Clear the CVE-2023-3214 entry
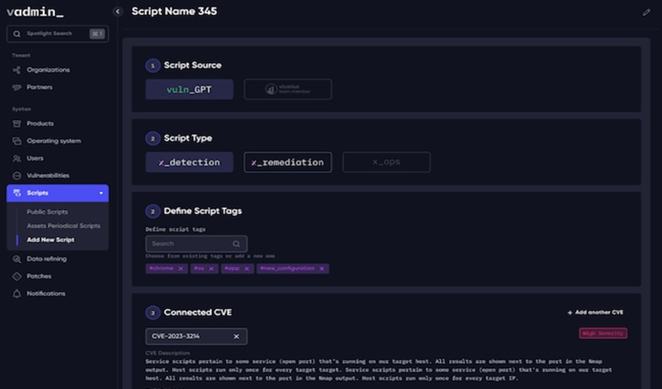The width and height of the screenshot is (662, 389). [237, 336]
